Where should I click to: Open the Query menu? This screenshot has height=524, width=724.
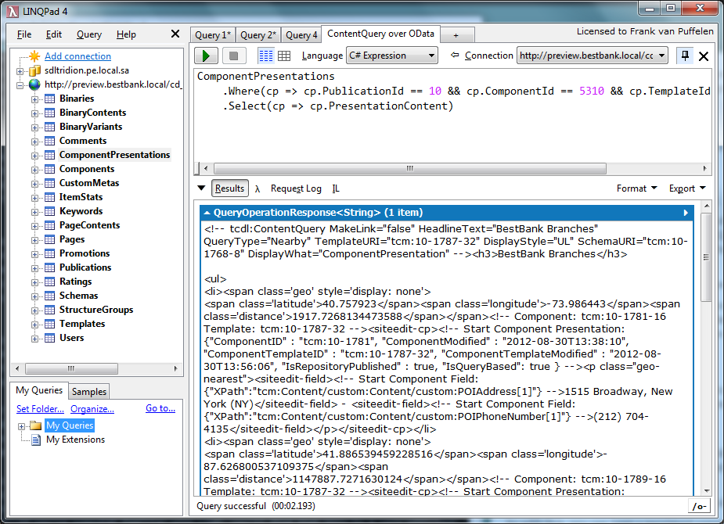pyautogui.click(x=88, y=34)
